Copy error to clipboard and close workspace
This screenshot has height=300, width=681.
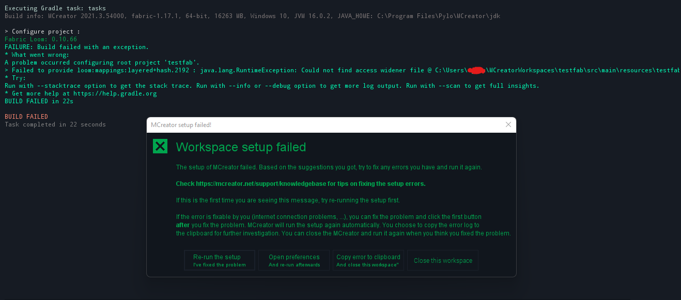click(x=368, y=260)
